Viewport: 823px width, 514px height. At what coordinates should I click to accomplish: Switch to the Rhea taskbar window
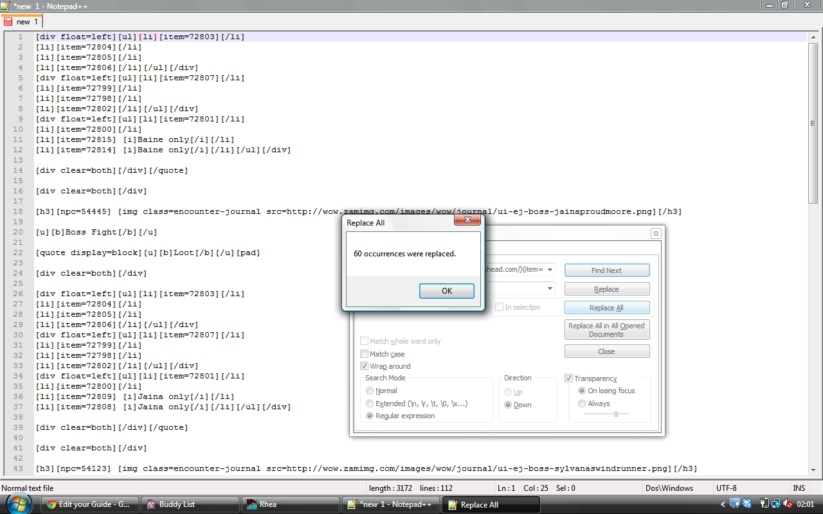click(x=289, y=504)
